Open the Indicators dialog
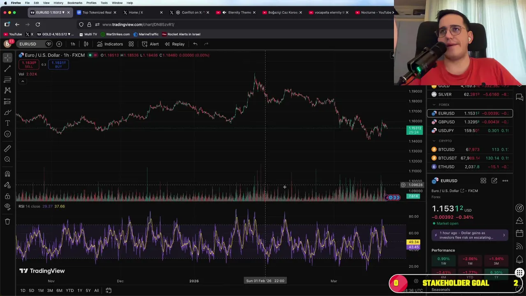 pyautogui.click(x=110, y=44)
